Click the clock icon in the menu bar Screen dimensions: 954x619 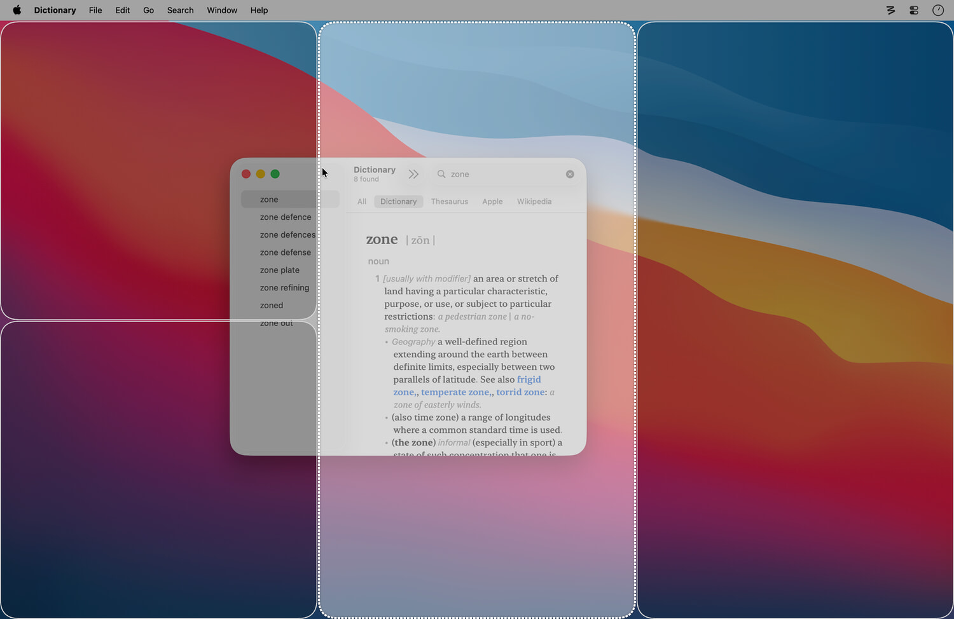click(x=937, y=10)
